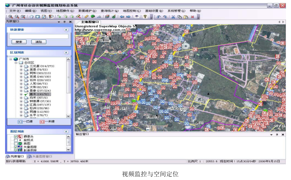
Task: Enable the 底图 layer checkbox
Action: pyautogui.click(x=16, y=143)
